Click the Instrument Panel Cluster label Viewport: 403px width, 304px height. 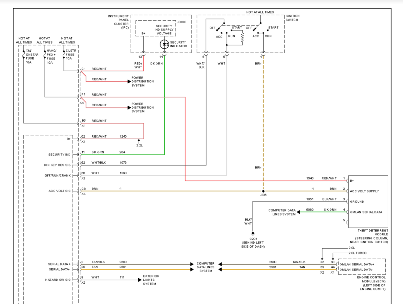(118, 22)
